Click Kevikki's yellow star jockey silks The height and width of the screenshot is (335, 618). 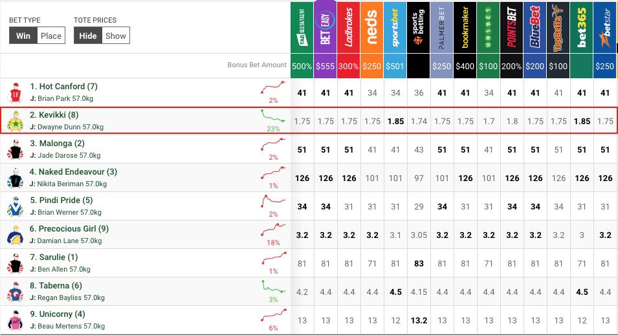tap(16, 121)
